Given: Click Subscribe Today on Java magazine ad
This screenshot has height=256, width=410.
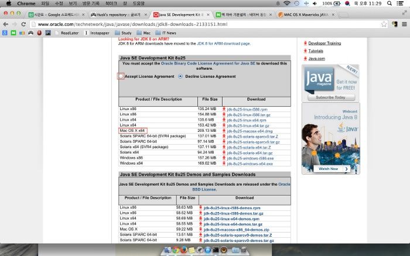Looking at the screenshot, I should pyautogui.click(x=331, y=97).
